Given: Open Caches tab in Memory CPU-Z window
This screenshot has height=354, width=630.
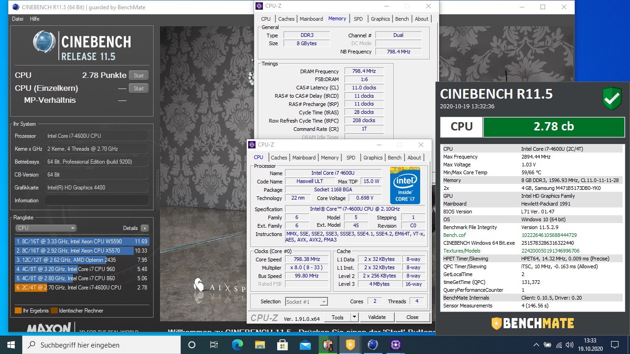Looking at the screenshot, I should tap(286, 19).
